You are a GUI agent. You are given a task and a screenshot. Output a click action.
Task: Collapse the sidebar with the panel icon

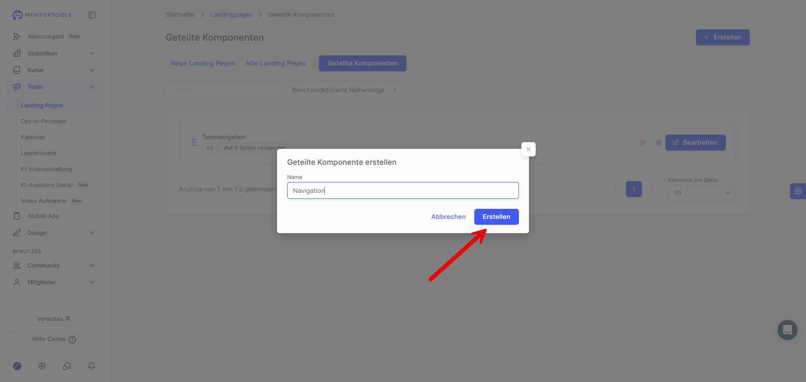coord(92,15)
